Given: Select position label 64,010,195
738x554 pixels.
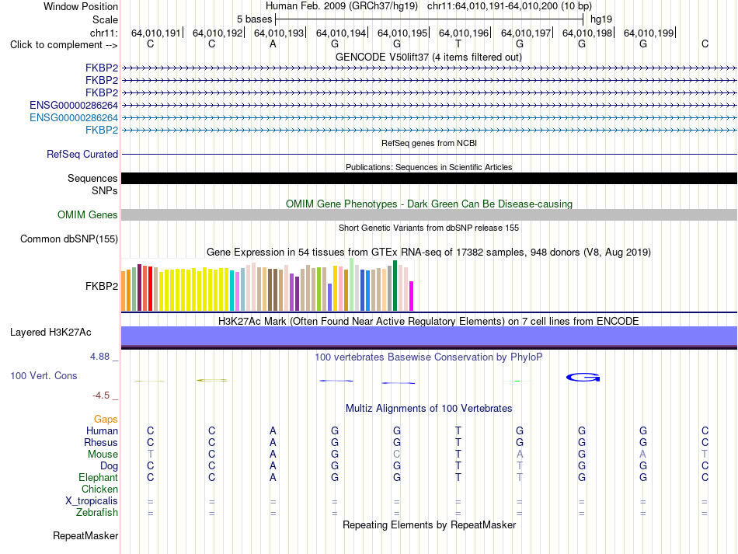Looking at the screenshot, I should (x=402, y=33).
